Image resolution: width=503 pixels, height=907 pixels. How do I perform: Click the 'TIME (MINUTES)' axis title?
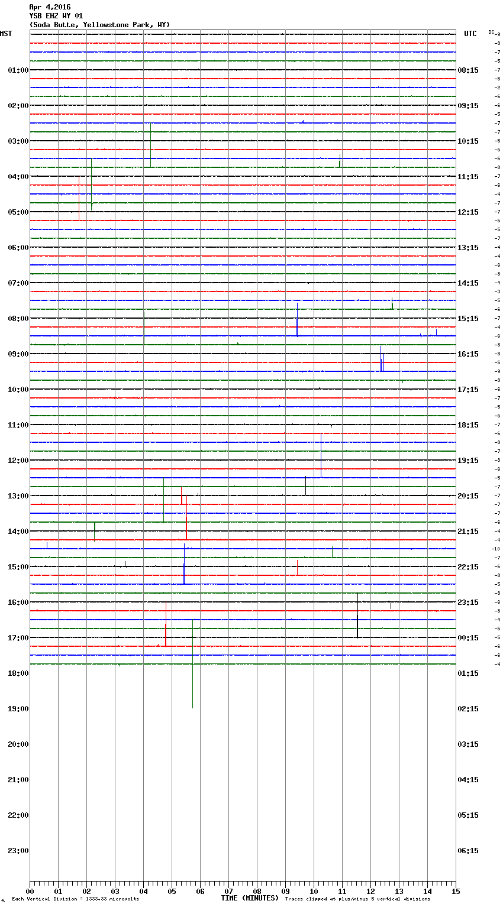pos(250,898)
